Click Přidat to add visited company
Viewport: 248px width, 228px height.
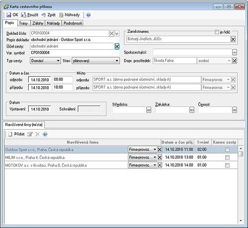(x=16, y=134)
